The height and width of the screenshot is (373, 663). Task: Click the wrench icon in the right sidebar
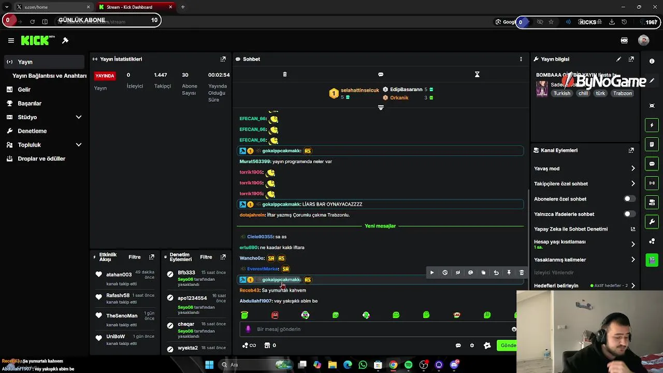click(x=652, y=222)
